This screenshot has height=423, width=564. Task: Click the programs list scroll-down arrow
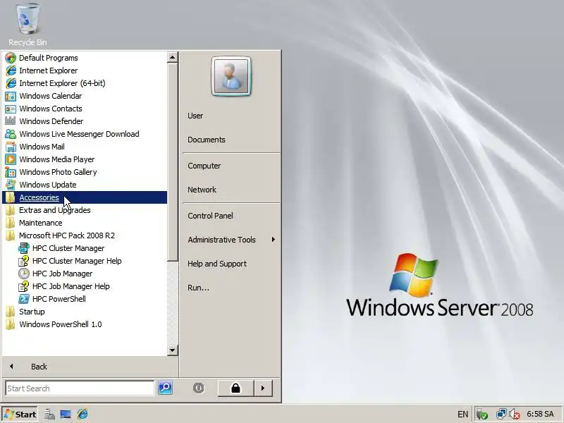173,350
